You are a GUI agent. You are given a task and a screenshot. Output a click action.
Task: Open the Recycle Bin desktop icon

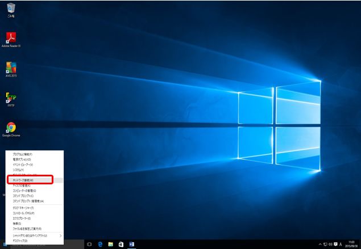[x=11, y=9]
